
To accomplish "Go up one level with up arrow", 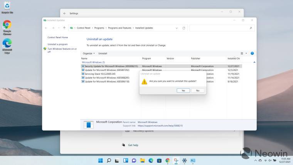I will pyautogui.click(x=64, y=28).
